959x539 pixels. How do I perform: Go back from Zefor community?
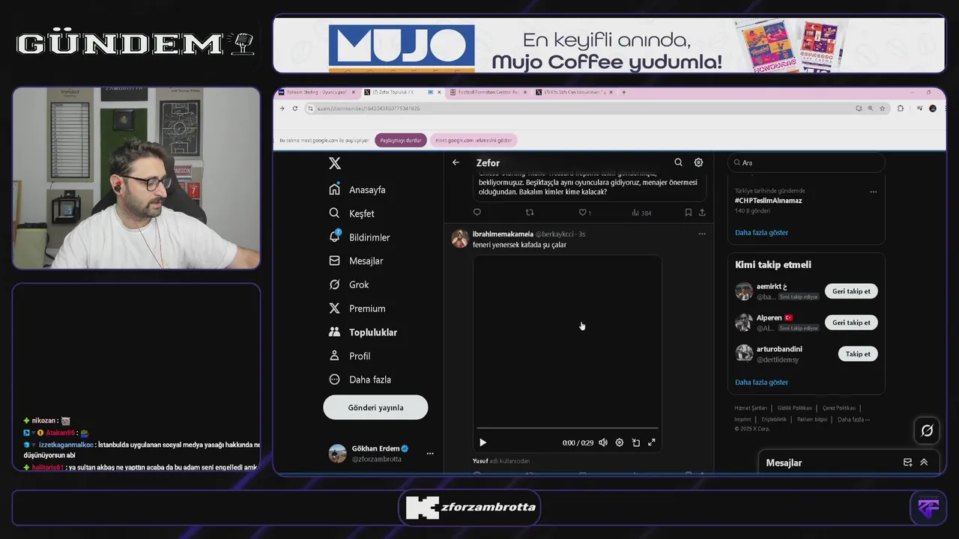[456, 162]
